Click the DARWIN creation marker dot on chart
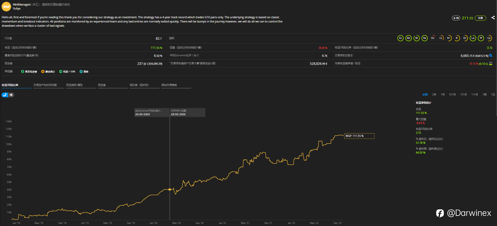Viewport: 497px width, 226px height. coord(170,190)
